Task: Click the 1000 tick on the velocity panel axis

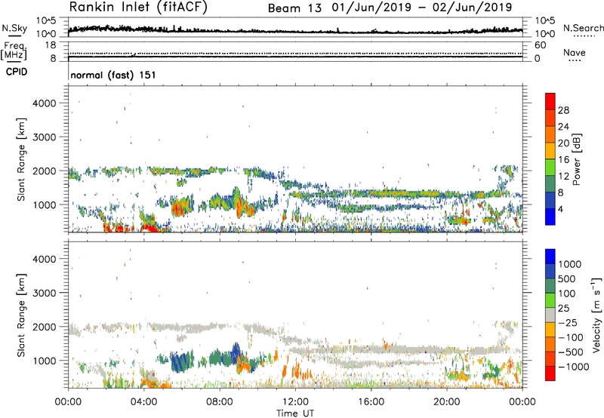Action: tap(45, 361)
